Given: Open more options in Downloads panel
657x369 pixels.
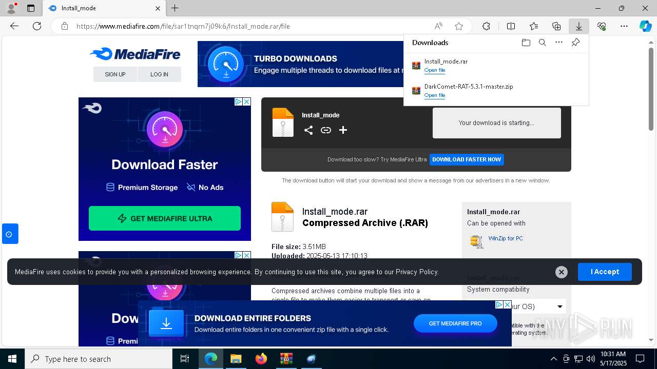Looking at the screenshot, I should point(559,43).
